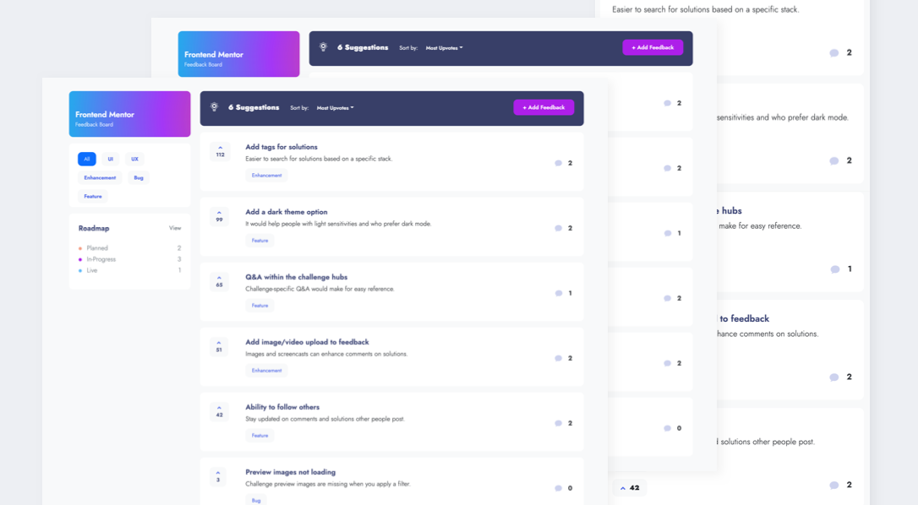Screen dimensions: 918x505
Task: Back window: click comment icon below 'prefer dark mode' text
Action: pyautogui.click(x=834, y=161)
